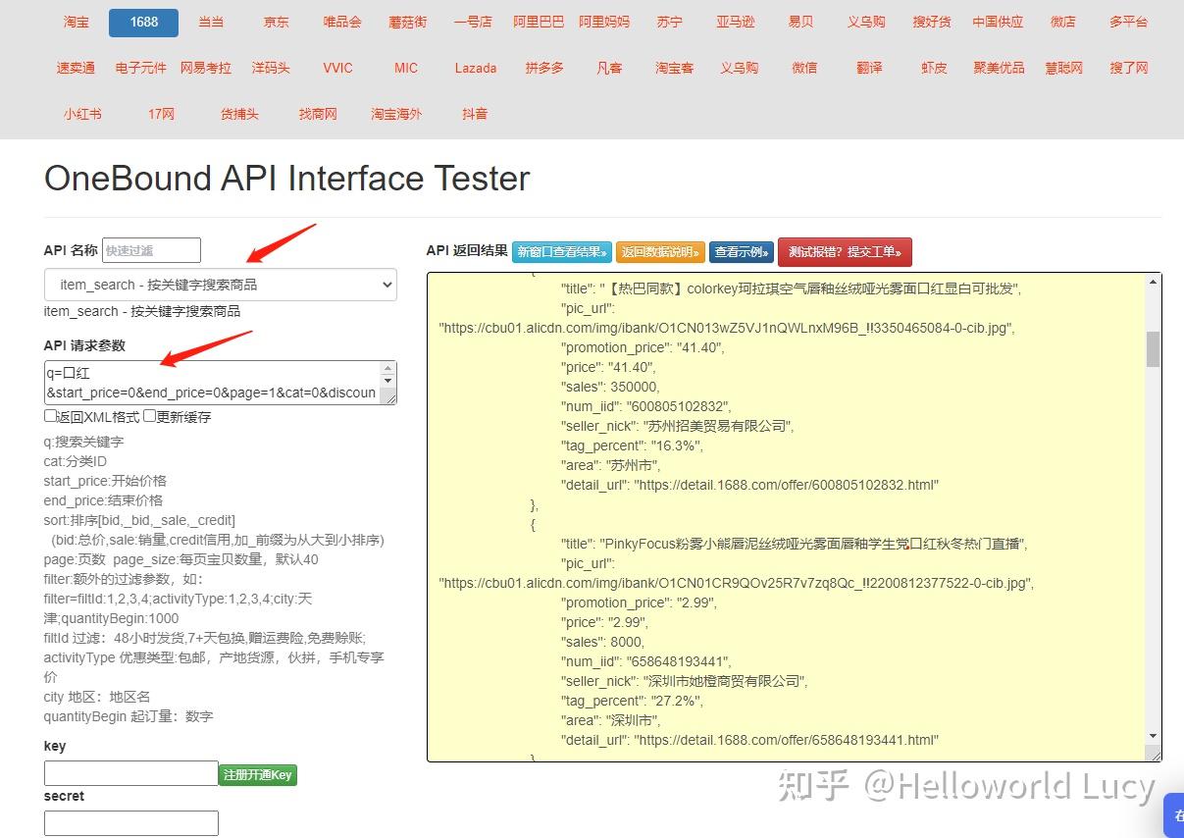The image size is (1184, 838).
Task: Check the 返回XML格式 checkbox
Action: 50,416
